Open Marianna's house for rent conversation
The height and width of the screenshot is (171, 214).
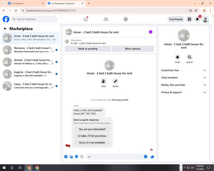pyautogui.click(x=30, y=50)
